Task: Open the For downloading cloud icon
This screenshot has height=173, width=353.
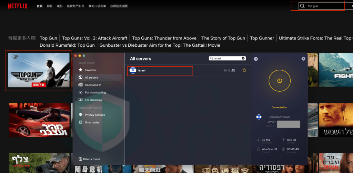Action: (x=80, y=92)
